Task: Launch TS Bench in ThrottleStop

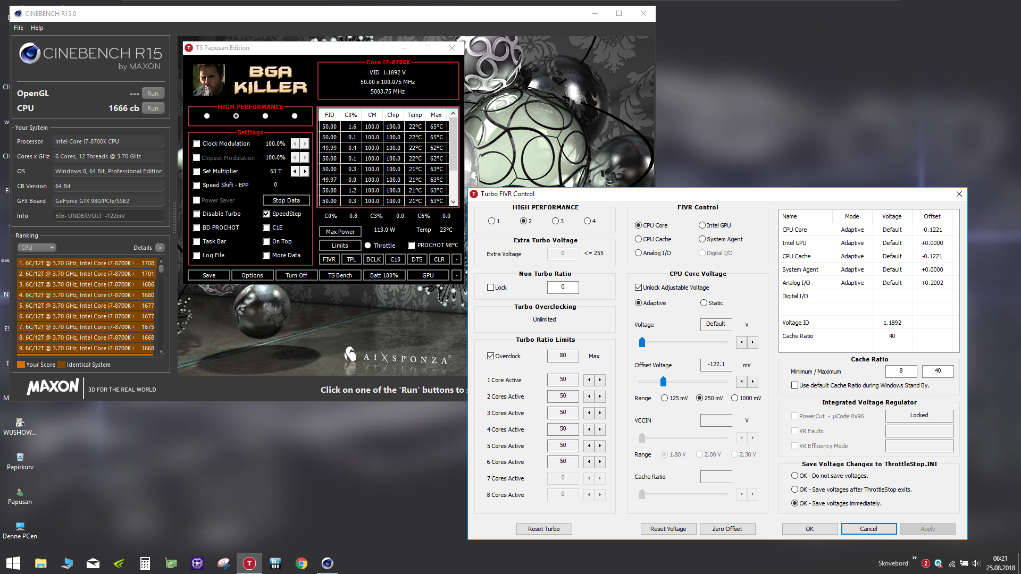Action: 340,275
